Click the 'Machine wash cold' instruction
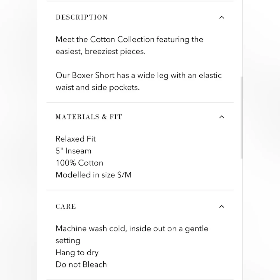280x280 pixels. (132, 228)
